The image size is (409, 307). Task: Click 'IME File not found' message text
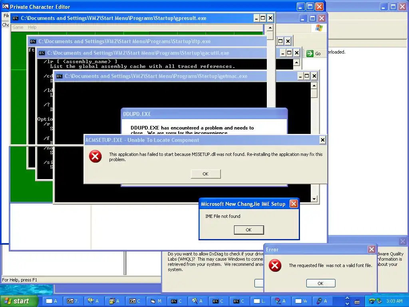click(x=223, y=216)
